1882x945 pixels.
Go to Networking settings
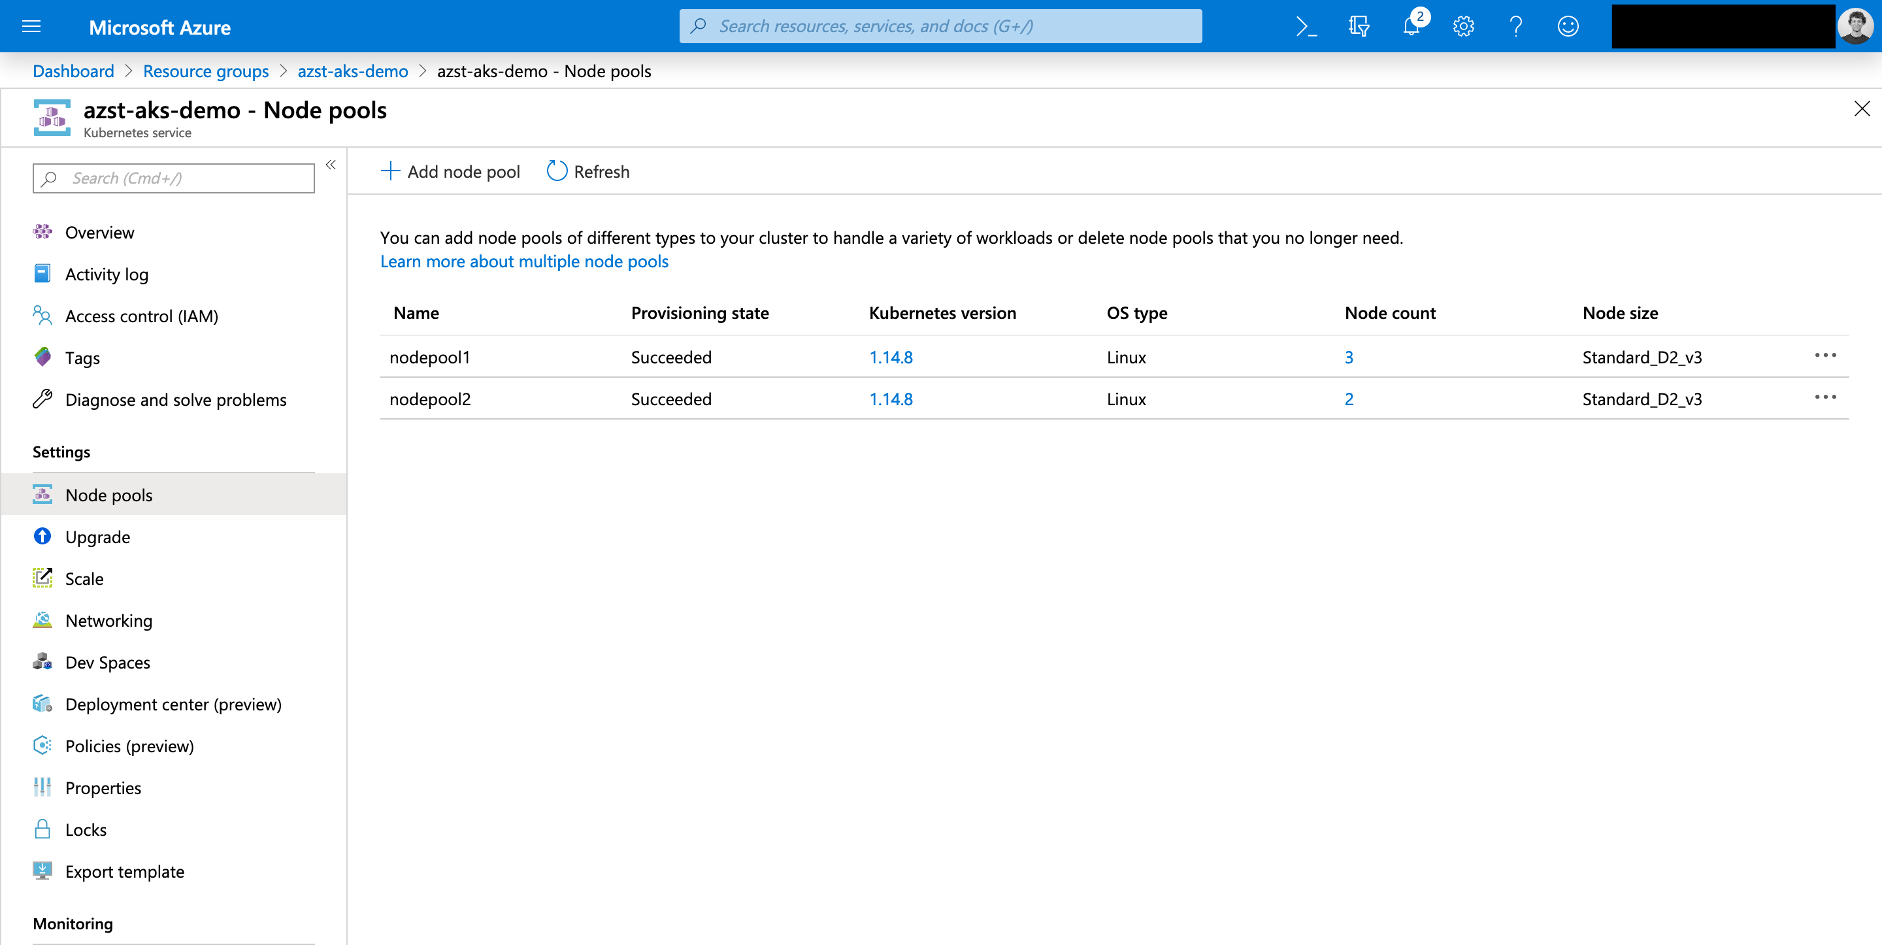click(108, 620)
